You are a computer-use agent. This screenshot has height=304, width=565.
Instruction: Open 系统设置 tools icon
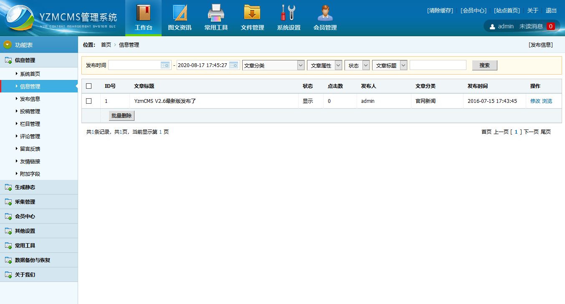(x=289, y=13)
